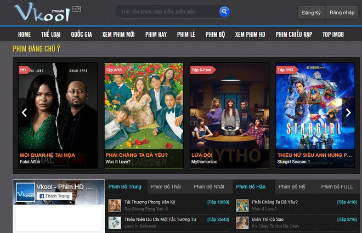Viewport: 362px width, 233px height.
Task: Click the Vkool Facebook page avatar
Action: pos(25,192)
